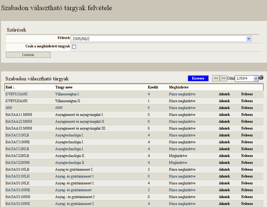Open Adatok for BAGAC11NNB row
This screenshot has height=207, width=267.
pos(224,142)
